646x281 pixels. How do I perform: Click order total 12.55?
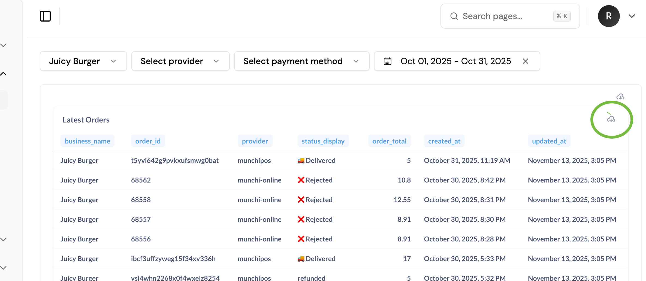pos(402,200)
